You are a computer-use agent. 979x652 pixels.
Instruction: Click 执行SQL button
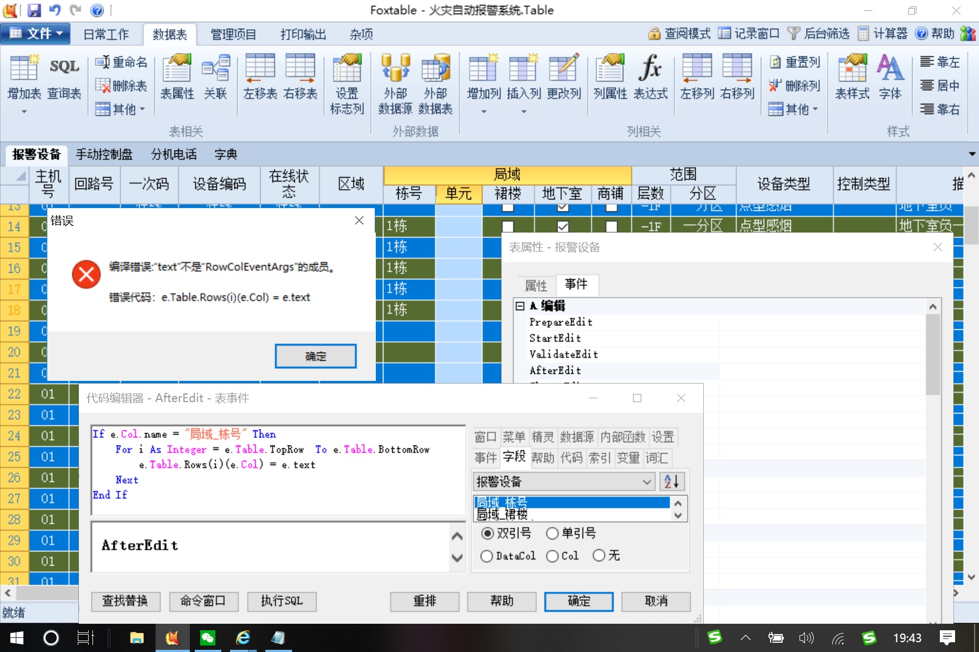pyautogui.click(x=282, y=601)
